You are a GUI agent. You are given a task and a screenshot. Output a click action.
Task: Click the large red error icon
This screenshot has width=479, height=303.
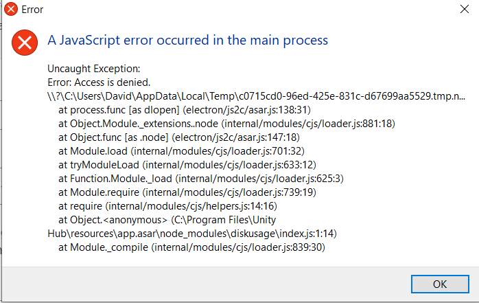pos(26,43)
